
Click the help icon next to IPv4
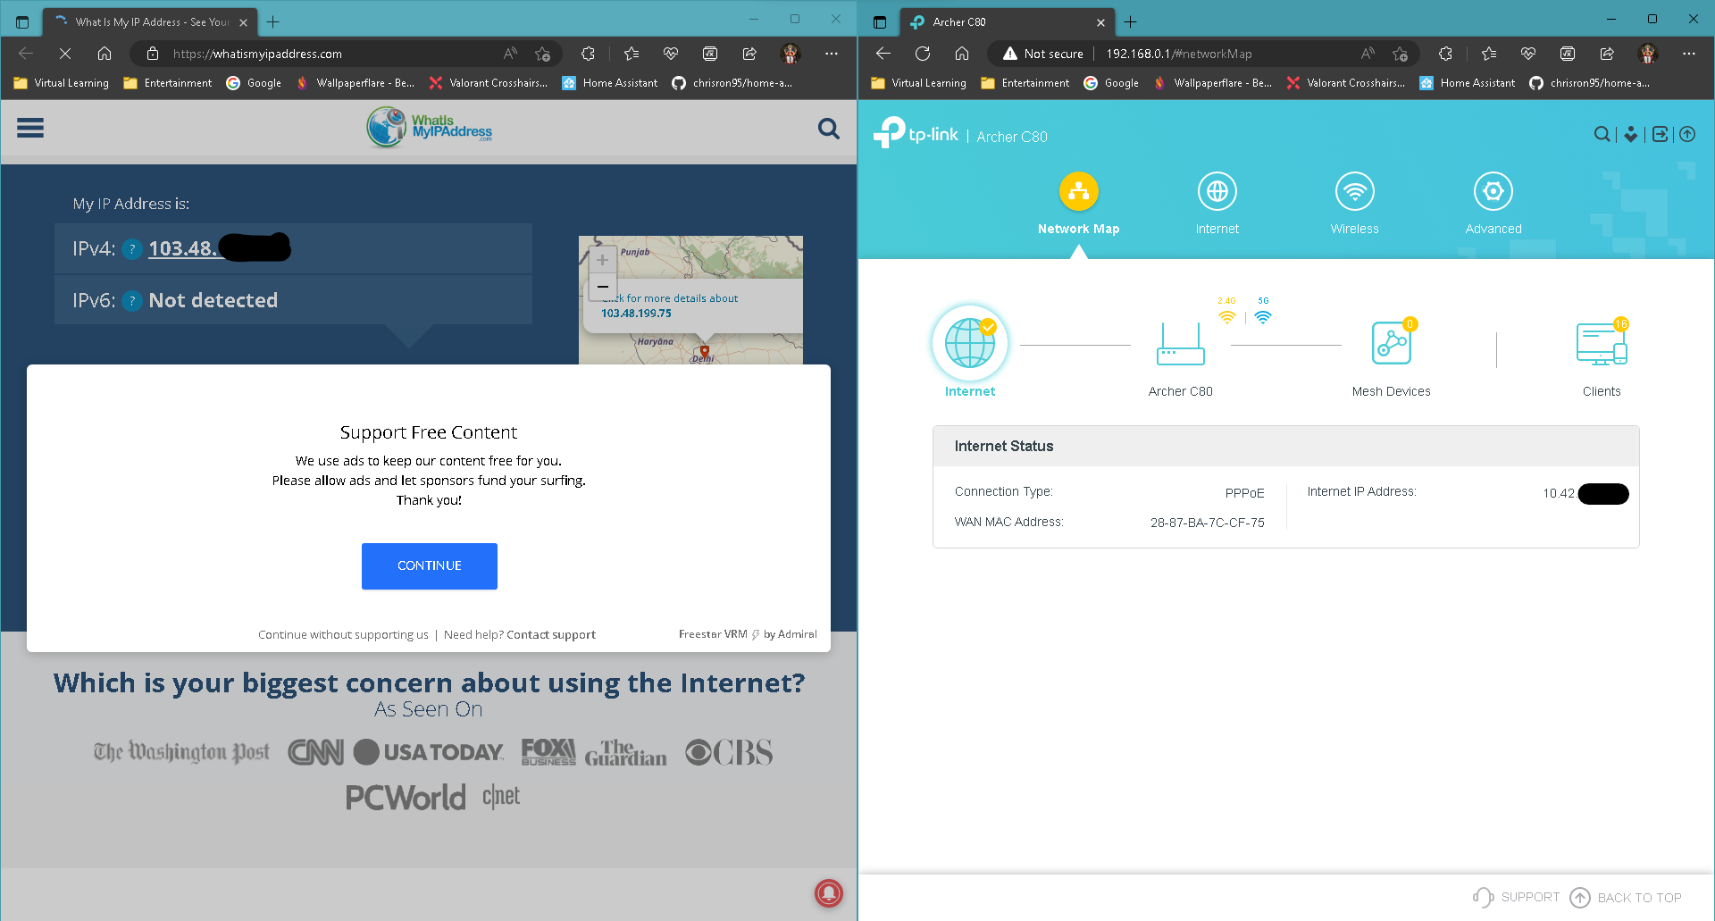(x=132, y=249)
